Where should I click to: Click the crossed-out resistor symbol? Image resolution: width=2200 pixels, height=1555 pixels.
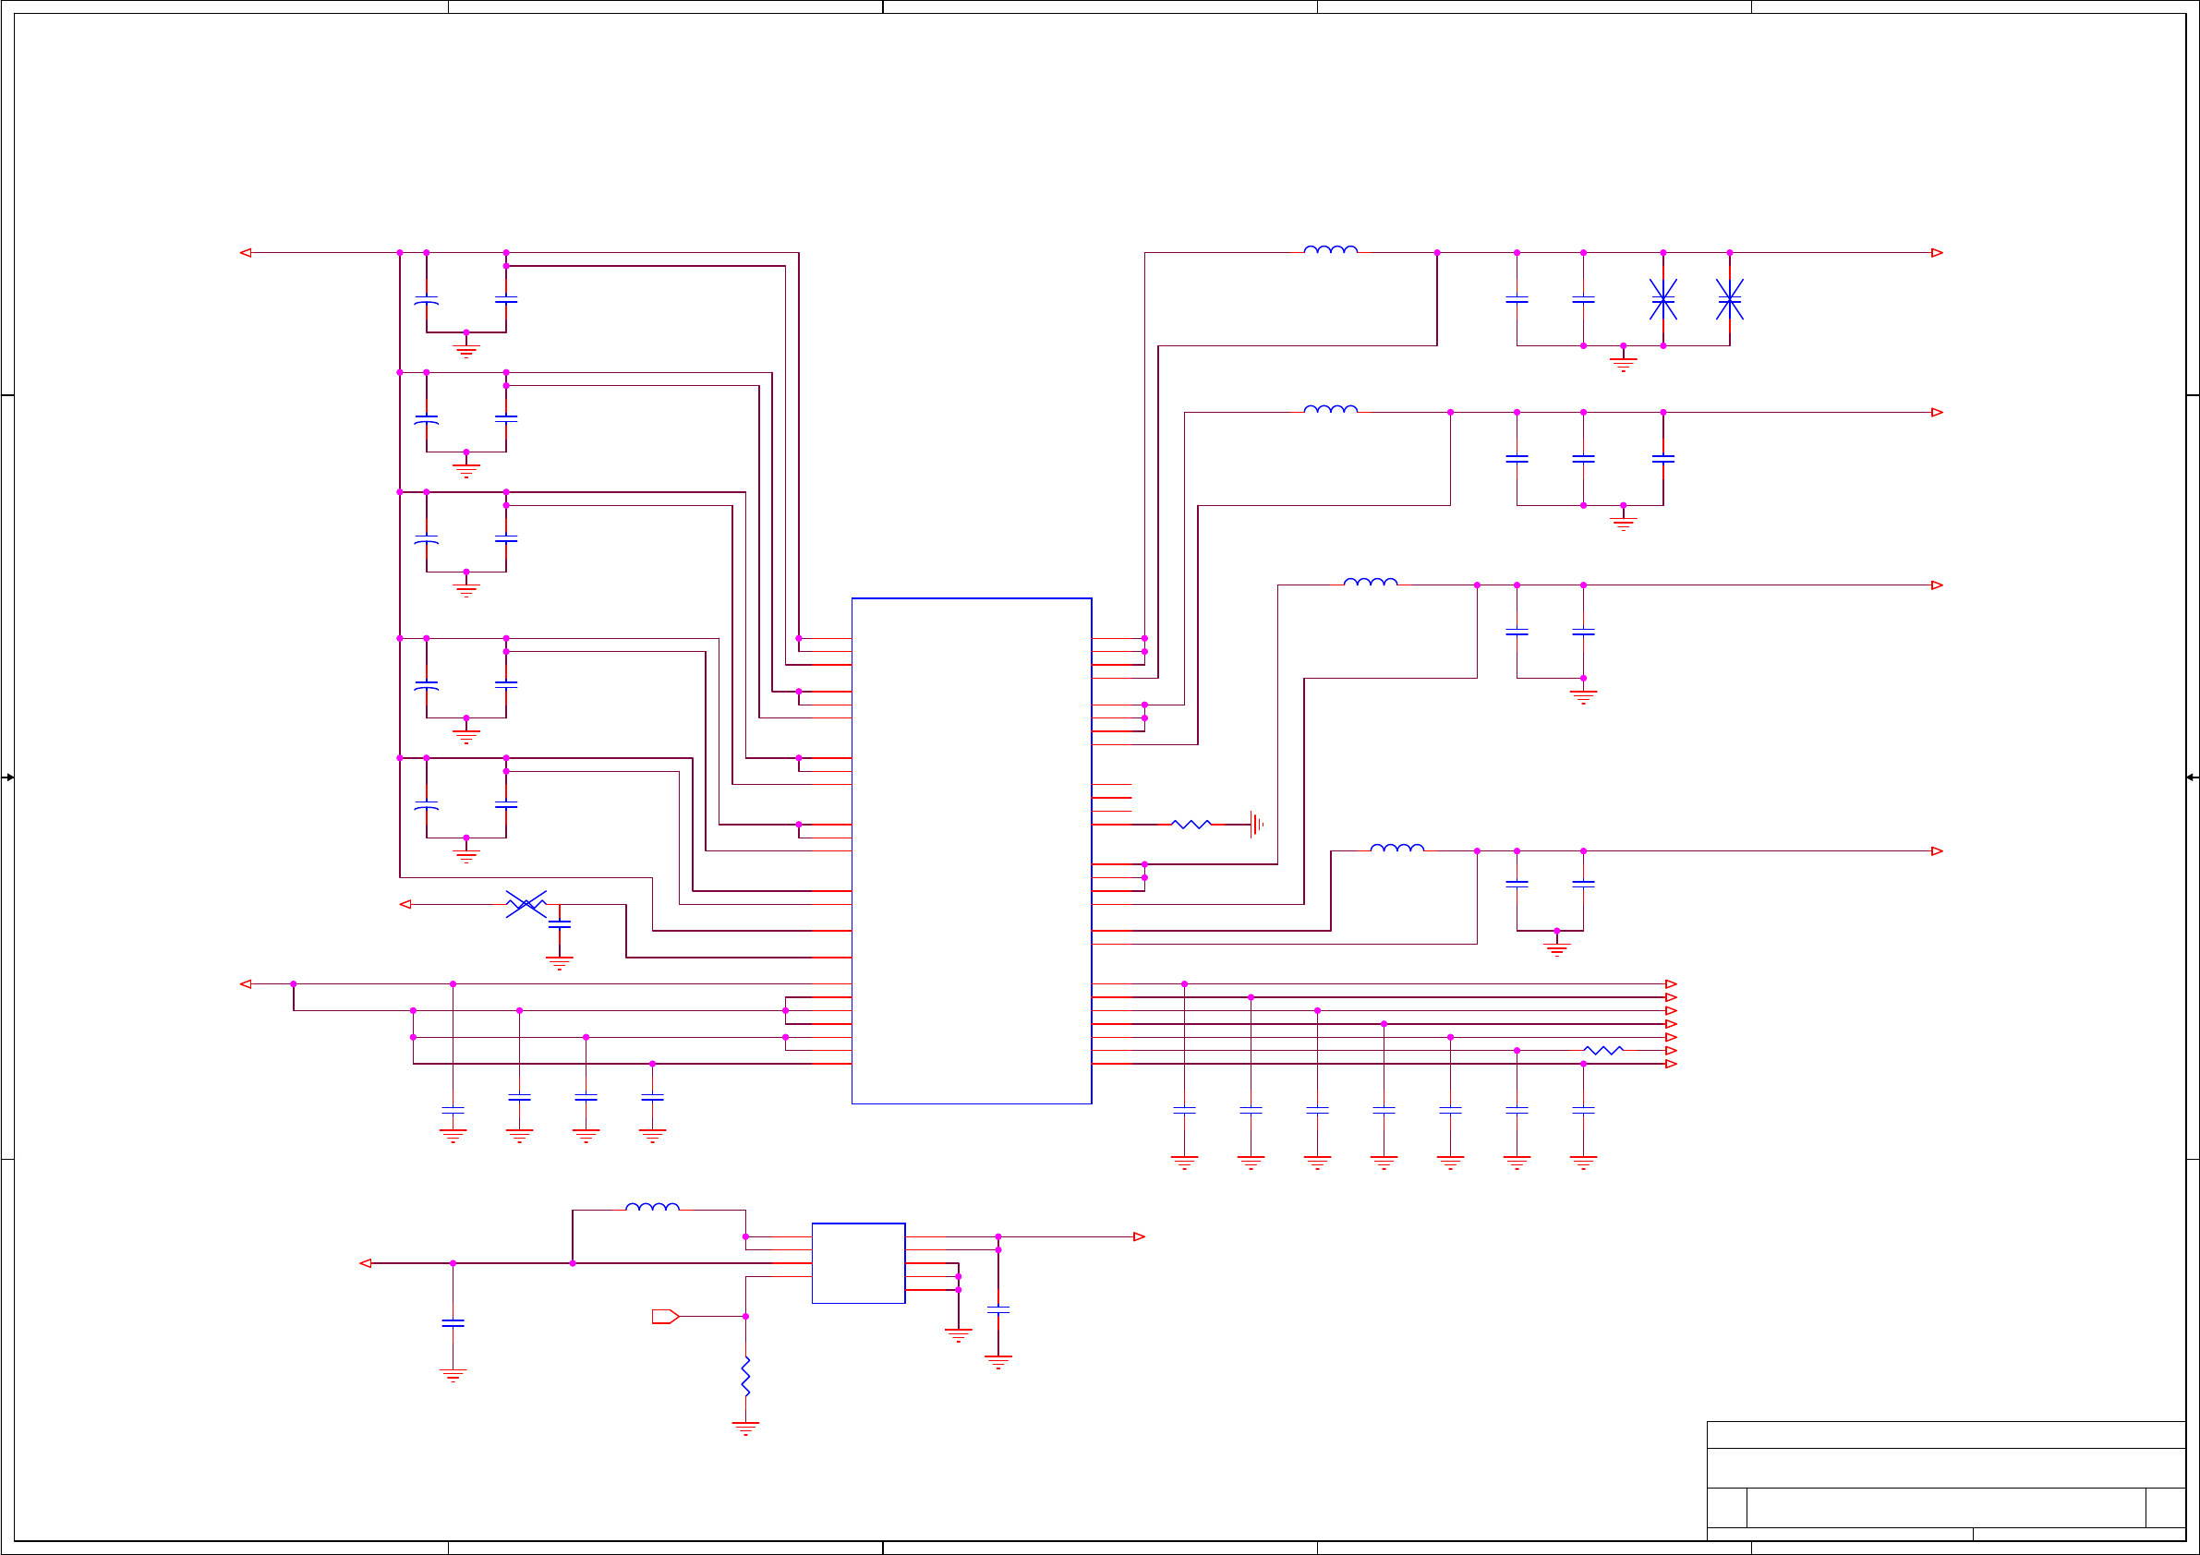526,903
